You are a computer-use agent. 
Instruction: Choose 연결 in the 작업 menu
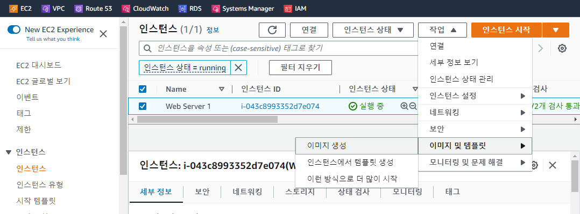click(x=475, y=46)
